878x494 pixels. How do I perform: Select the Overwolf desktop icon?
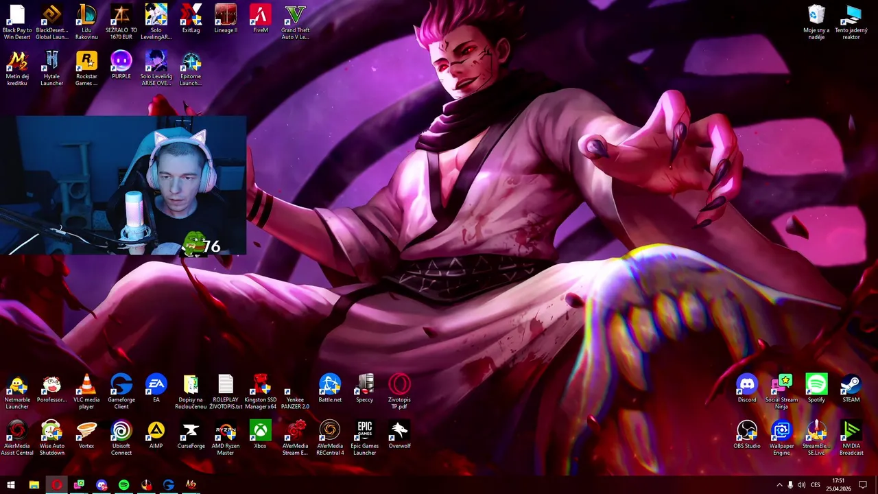399,435
